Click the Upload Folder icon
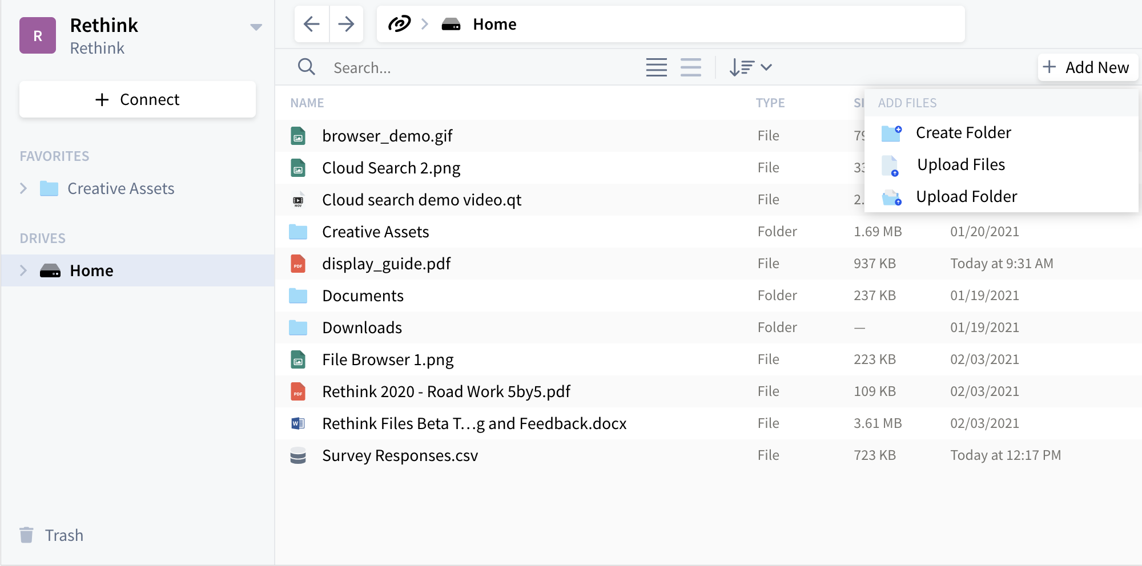This screenshot has width=1142, height=566. 892,198
